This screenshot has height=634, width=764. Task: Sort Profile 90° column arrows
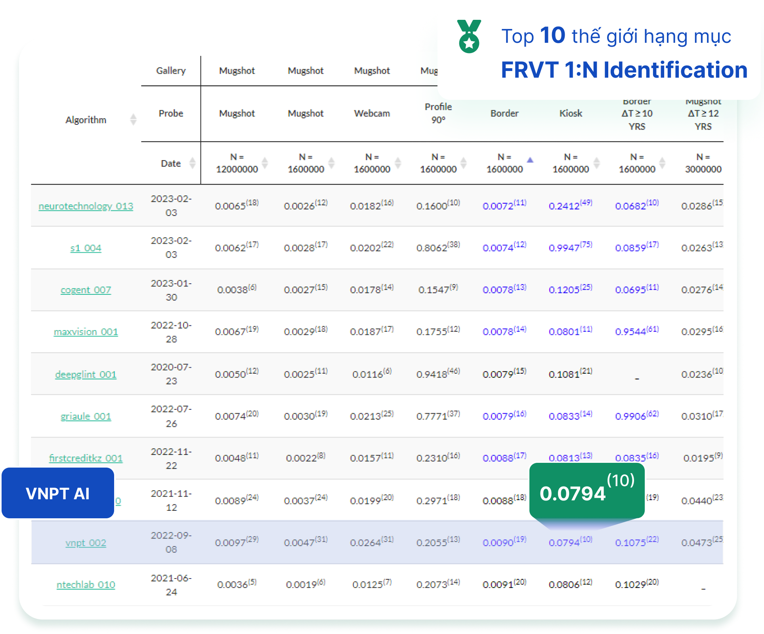pyautogui.click(x=464, y=163)
